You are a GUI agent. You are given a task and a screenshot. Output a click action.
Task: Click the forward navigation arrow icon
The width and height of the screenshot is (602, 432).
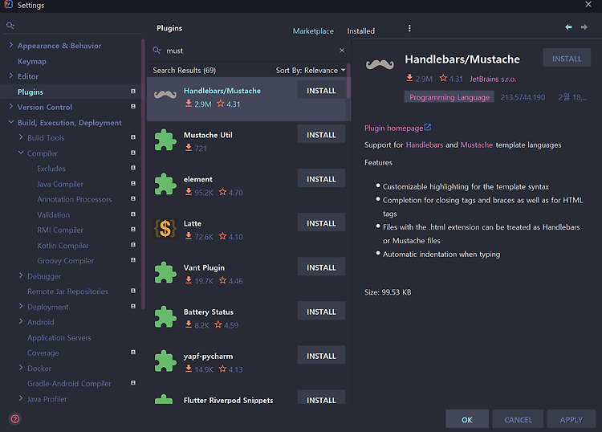click(584, 26)
